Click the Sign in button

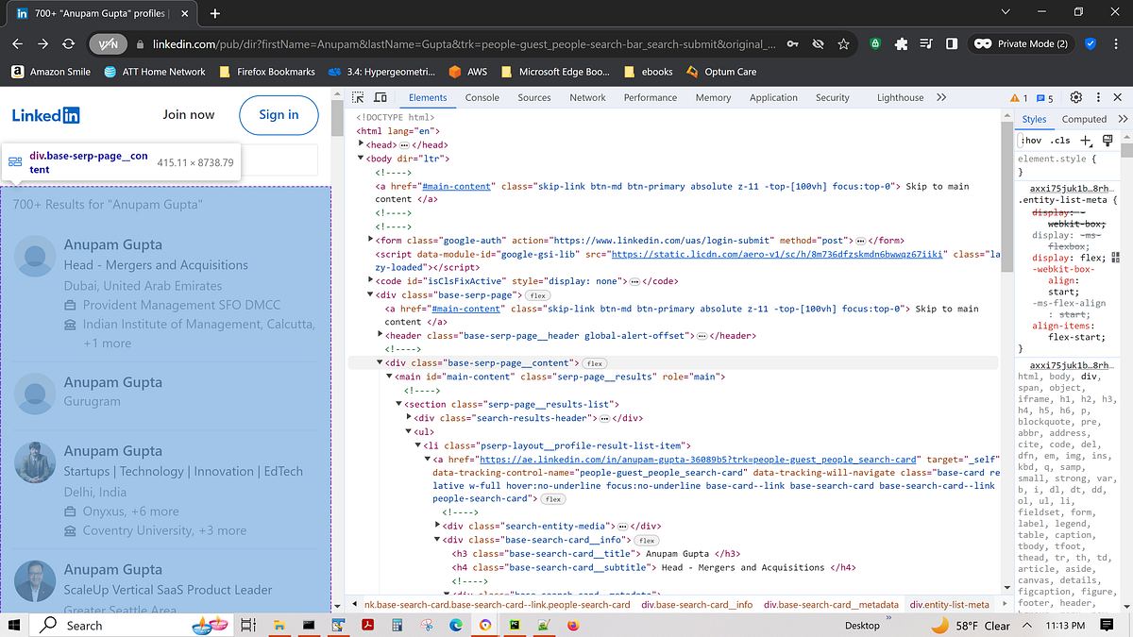[x=279, y=114]
